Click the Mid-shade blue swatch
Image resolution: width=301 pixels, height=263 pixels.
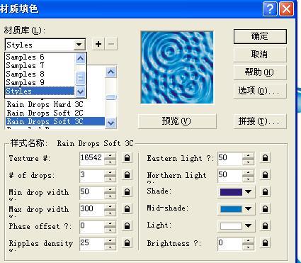(x=231, y=209)
